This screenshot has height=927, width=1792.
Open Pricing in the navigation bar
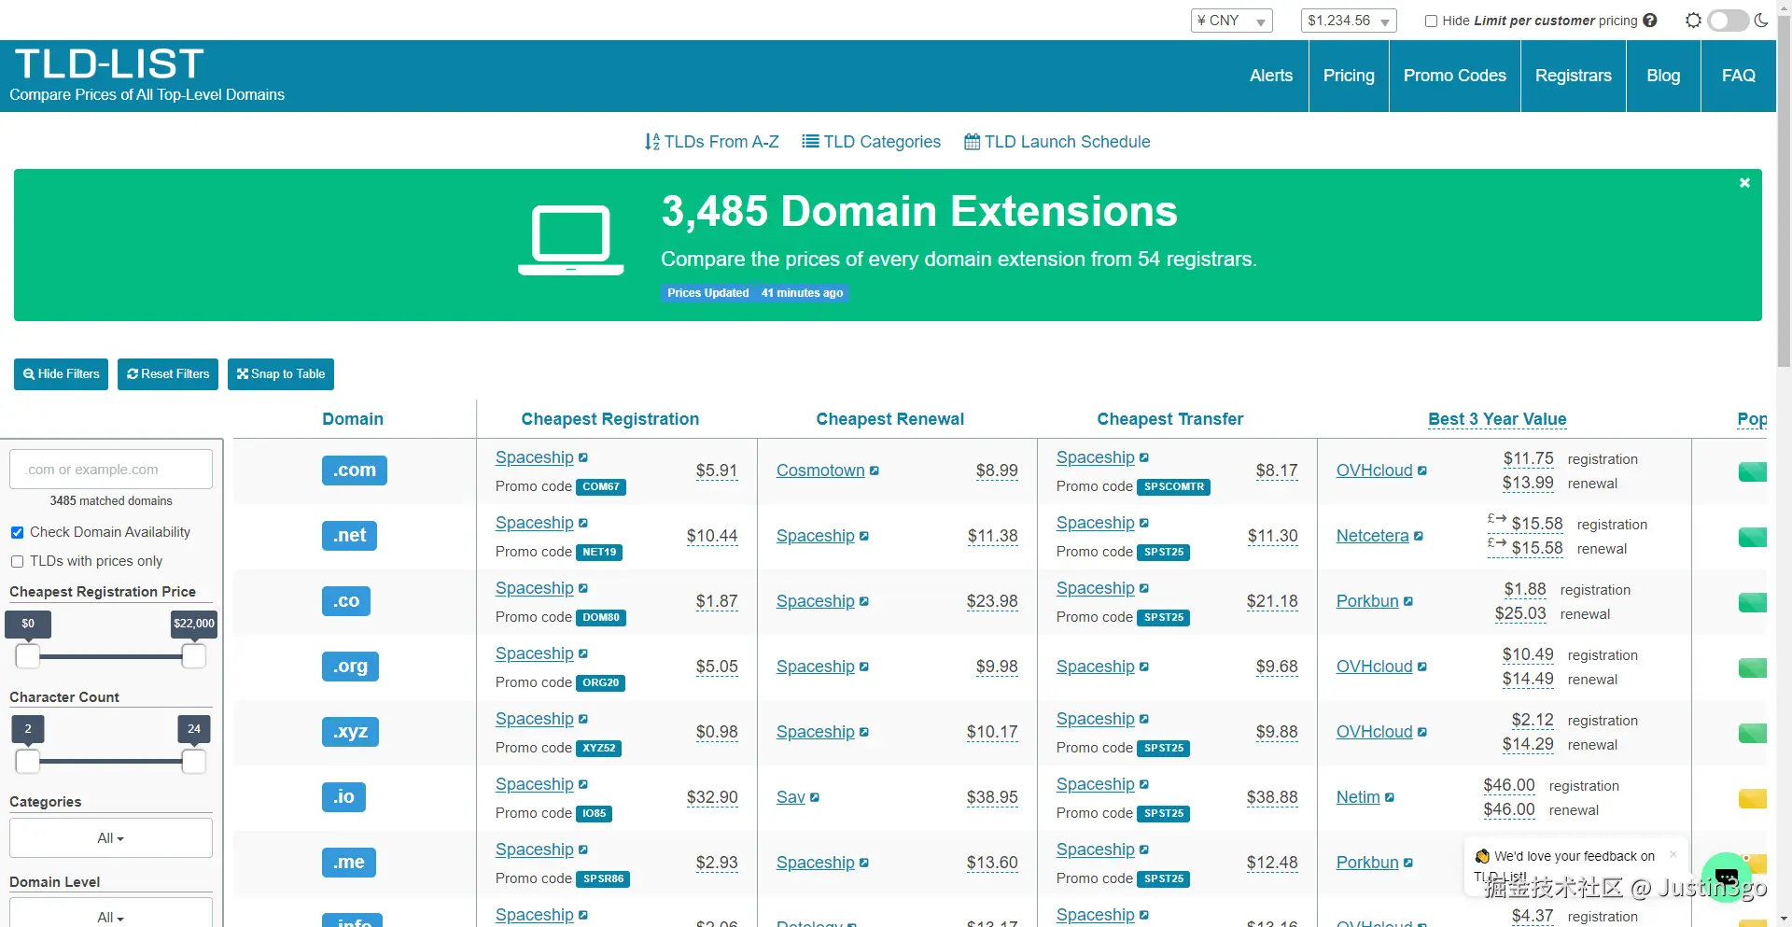1349,76
